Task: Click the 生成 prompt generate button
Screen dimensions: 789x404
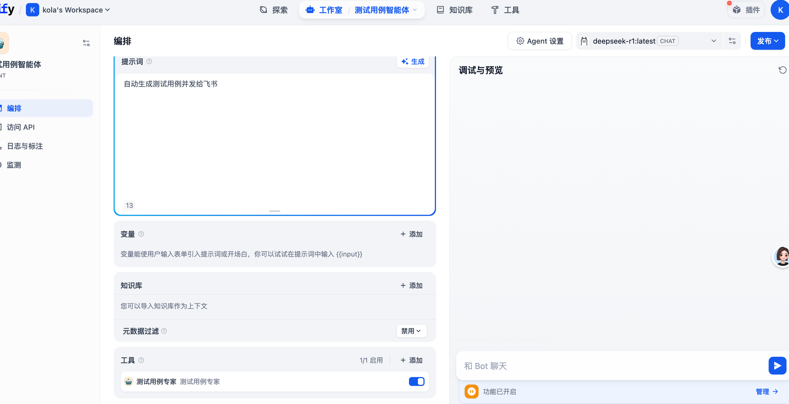Action: click(413, 62)
